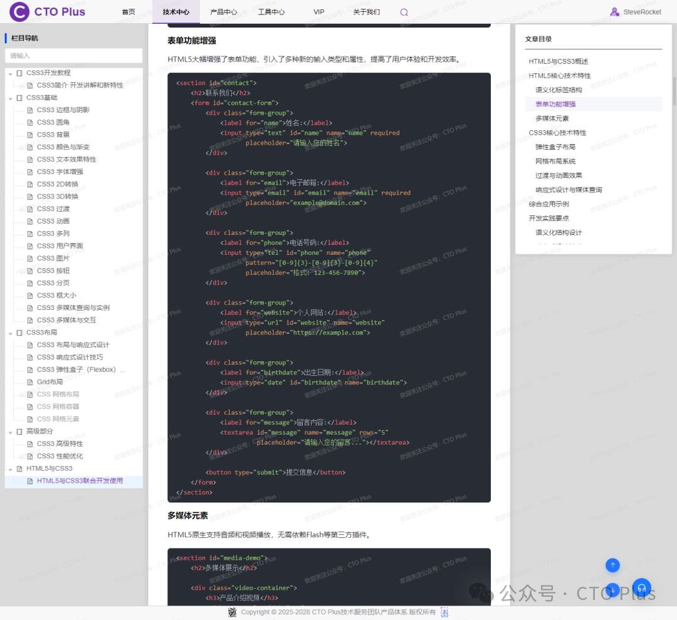Open CSS3 边框与阴影 tutorial
The width and height of the screenshot is (677, 620).
(x=63, y=110)
